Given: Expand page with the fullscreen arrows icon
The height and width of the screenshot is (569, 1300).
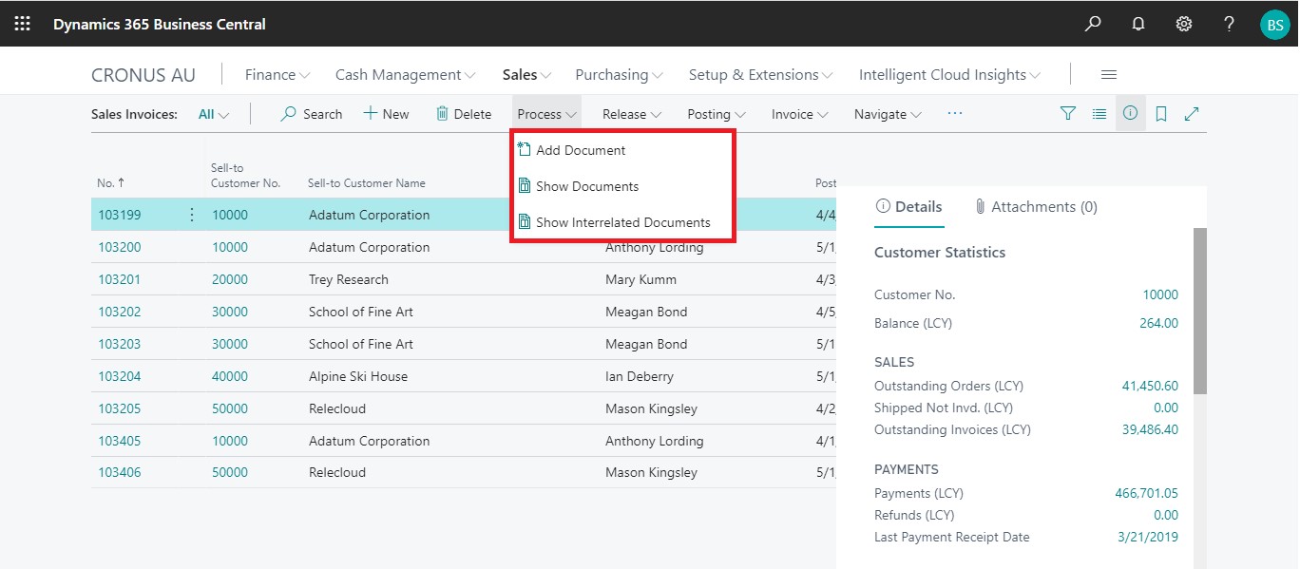Looking at the screenshot, I should (1192, 114).
